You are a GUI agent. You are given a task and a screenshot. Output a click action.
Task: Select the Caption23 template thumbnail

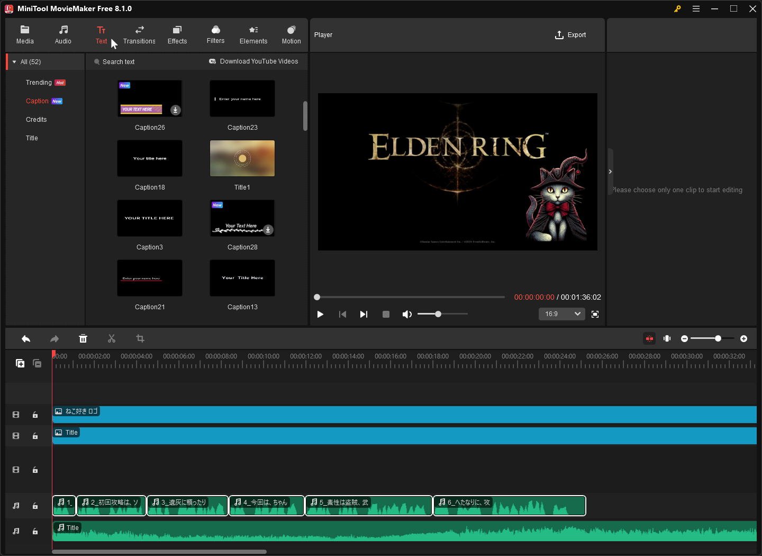pyautogui.click(x=242, y=98)
